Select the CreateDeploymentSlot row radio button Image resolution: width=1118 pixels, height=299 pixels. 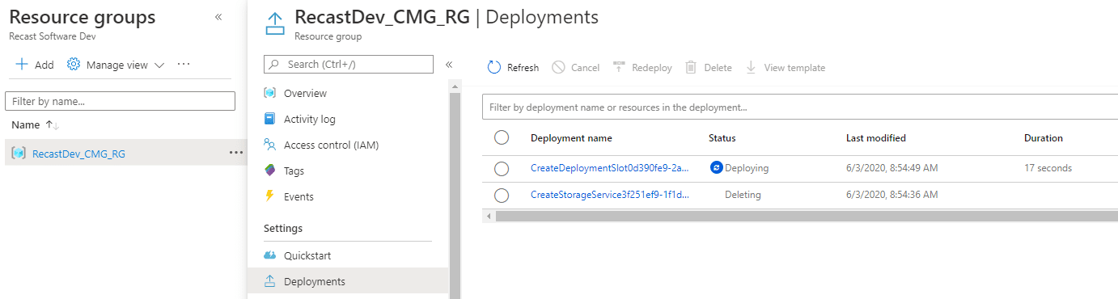pos(502,168)
